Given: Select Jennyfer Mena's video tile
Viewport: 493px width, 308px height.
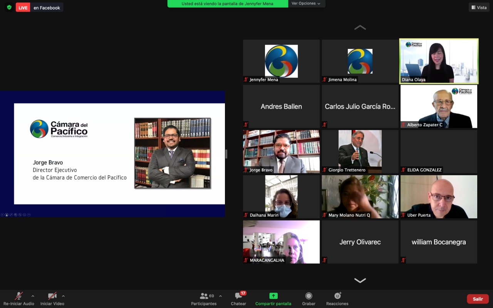Looking at the screenshot, I should point(281,61).
